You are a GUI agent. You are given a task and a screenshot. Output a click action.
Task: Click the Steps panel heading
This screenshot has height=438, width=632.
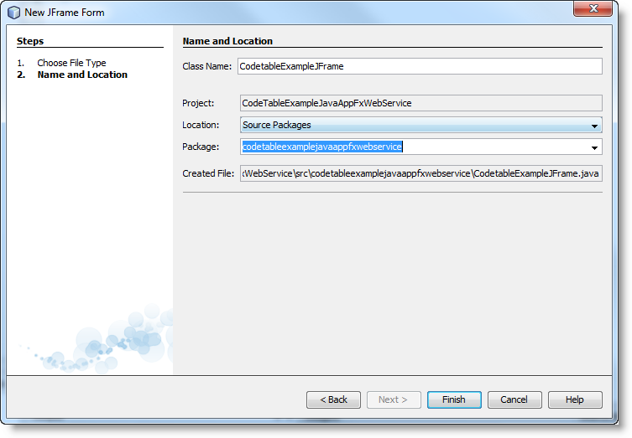[x=30, y=41]
